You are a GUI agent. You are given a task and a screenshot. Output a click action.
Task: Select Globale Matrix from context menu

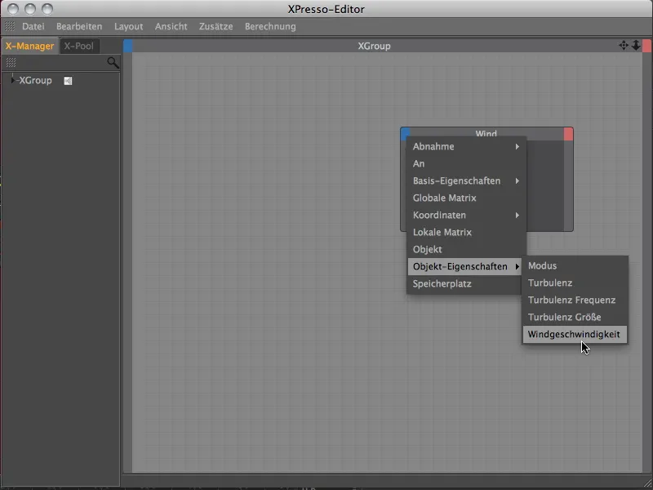pos(466,198)
